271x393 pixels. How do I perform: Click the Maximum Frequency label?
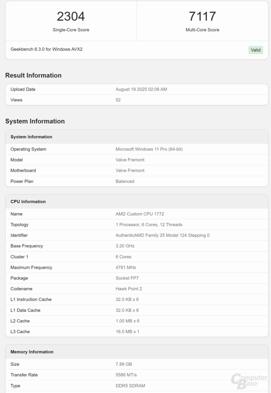tap(31, 267)
